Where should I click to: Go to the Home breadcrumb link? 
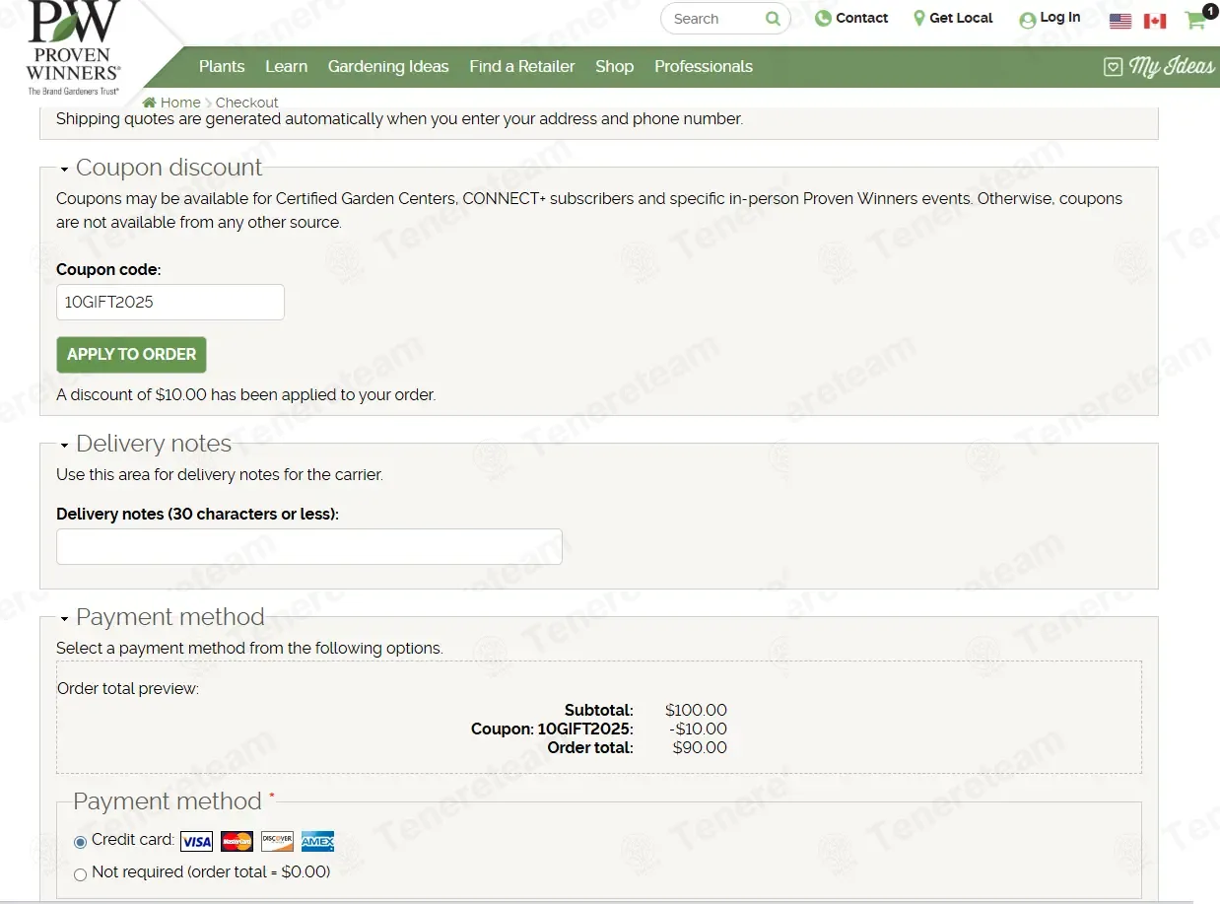coord(179,103)
